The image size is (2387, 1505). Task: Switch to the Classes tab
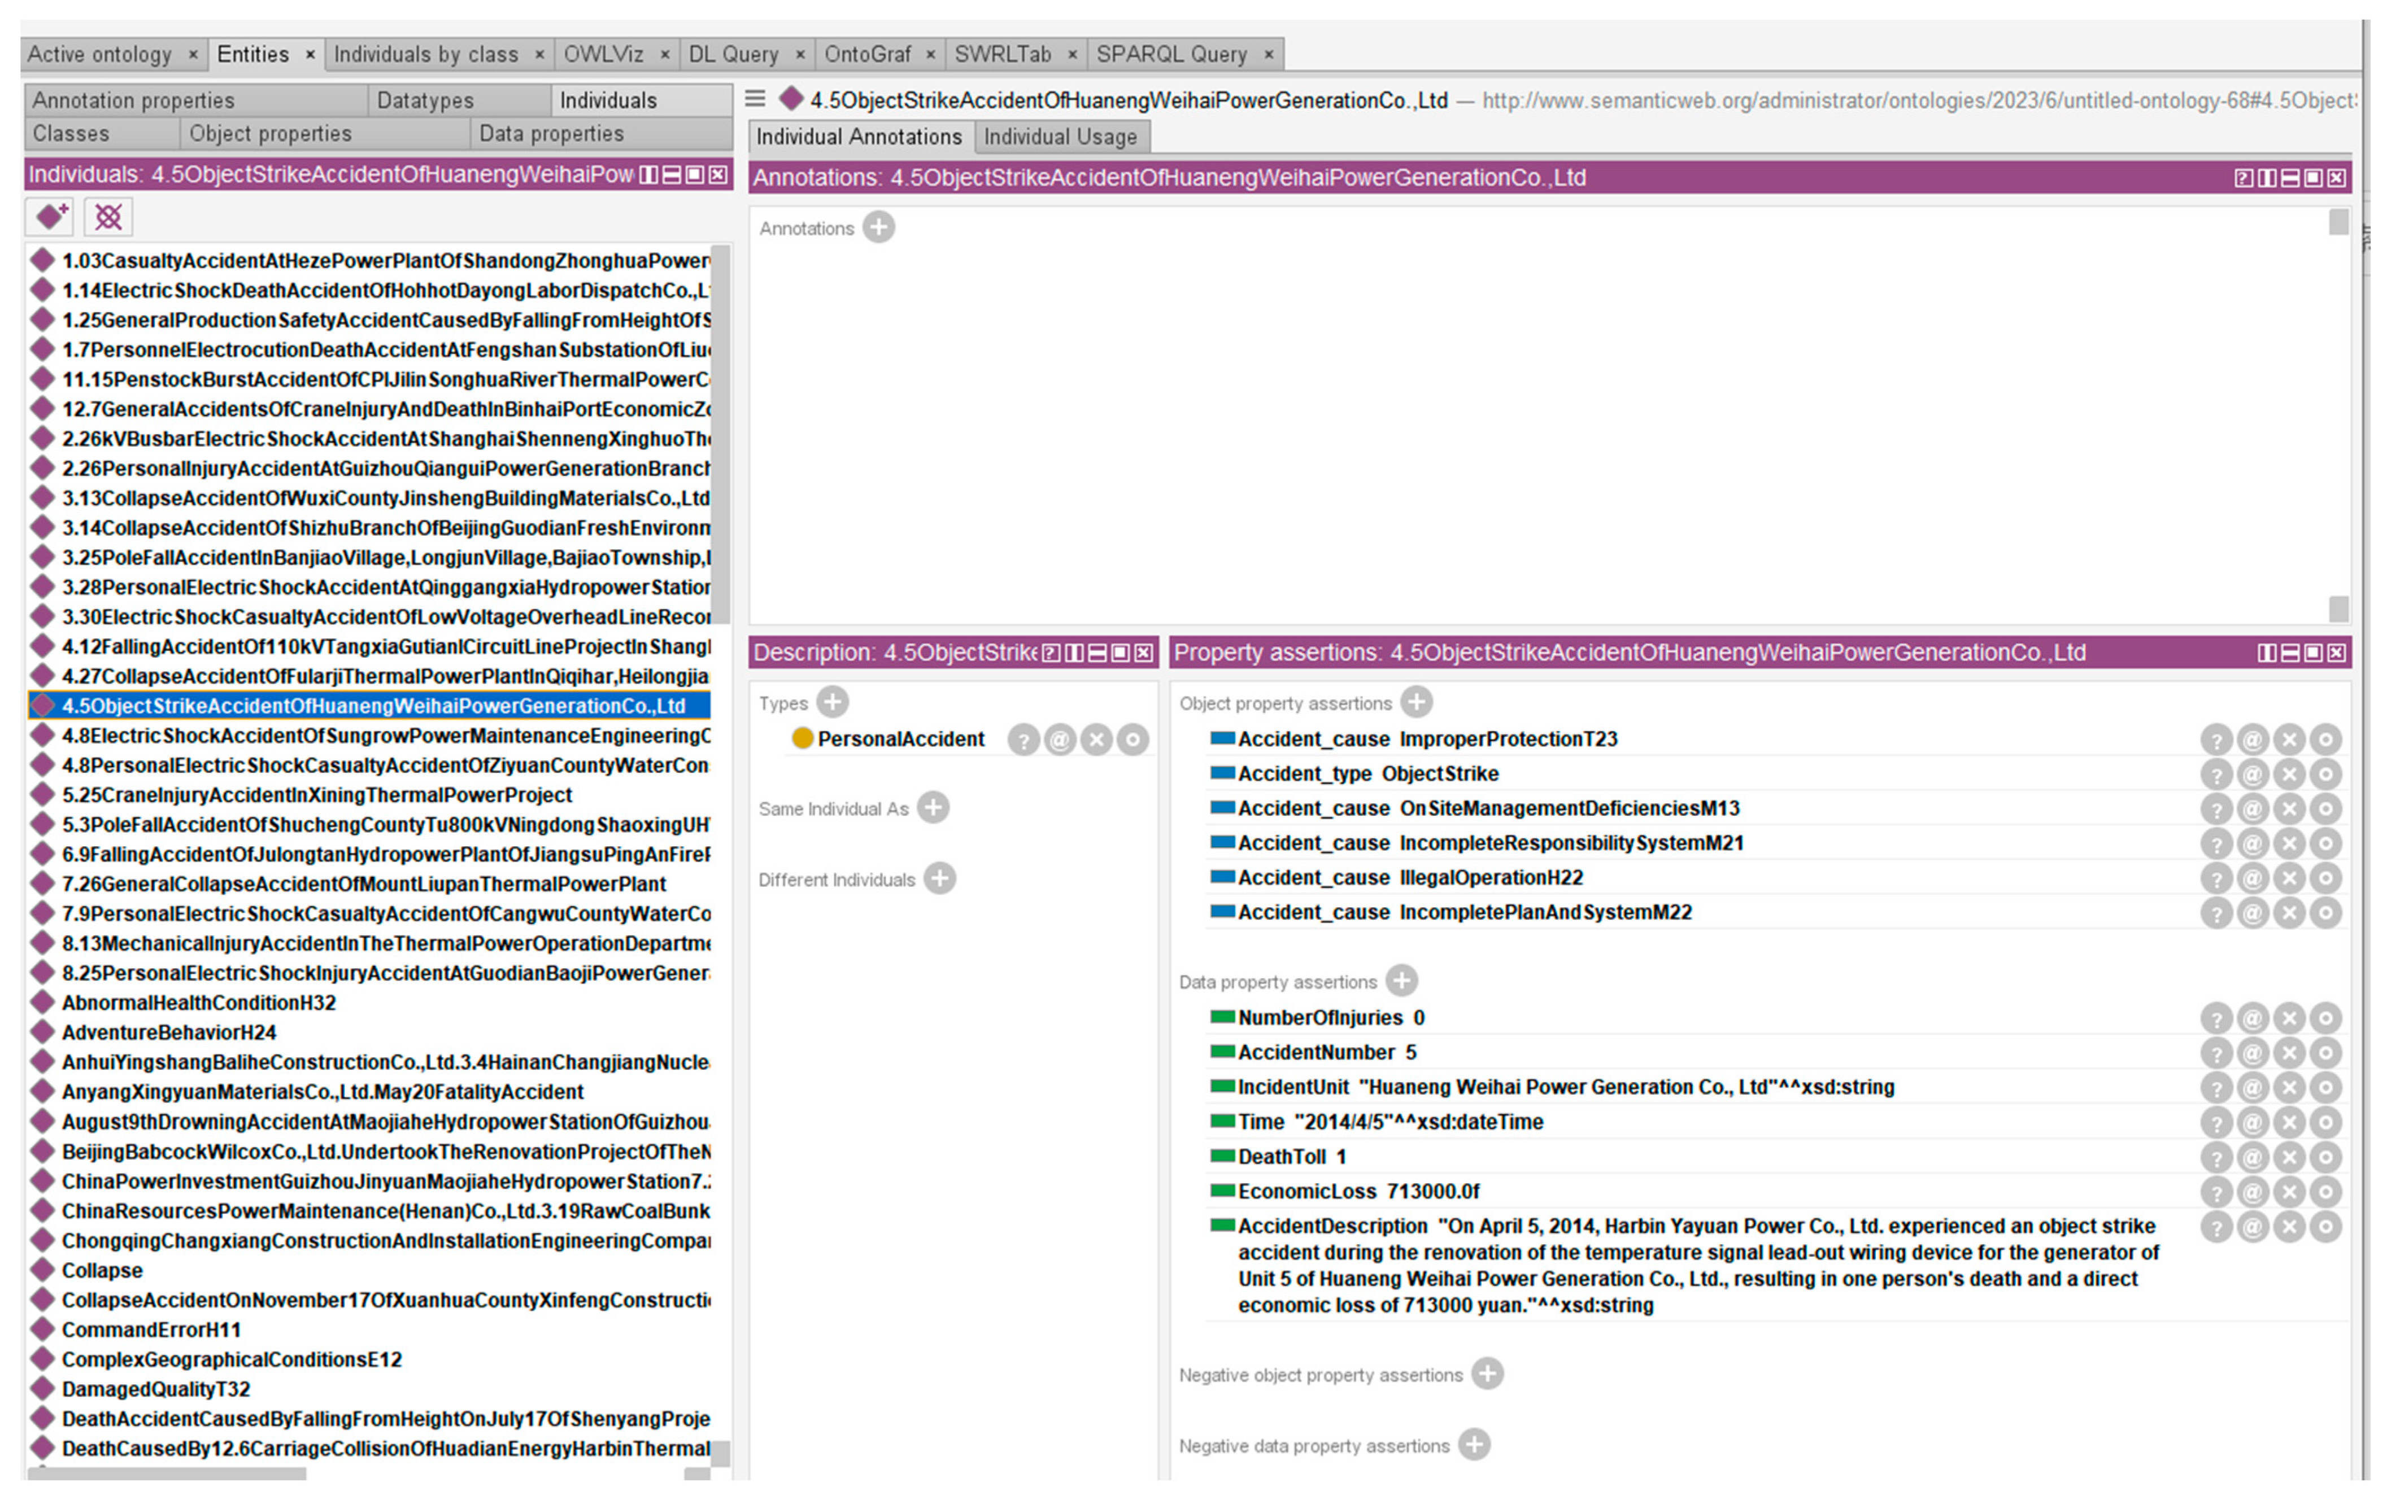[x=71, y=134]
